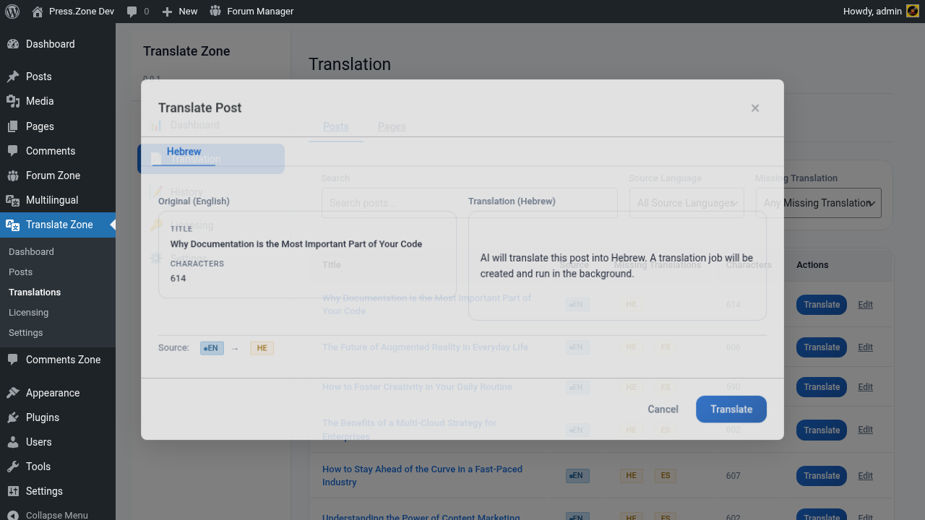Click Edit link in the Foster Creativity row

pos(866,387)
